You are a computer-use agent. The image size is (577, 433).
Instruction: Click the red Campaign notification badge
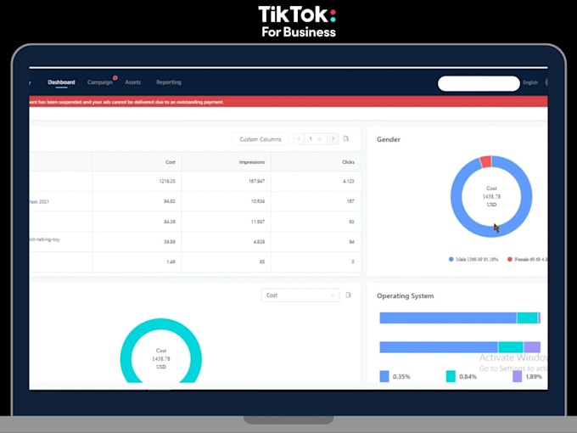coord(115,78)
